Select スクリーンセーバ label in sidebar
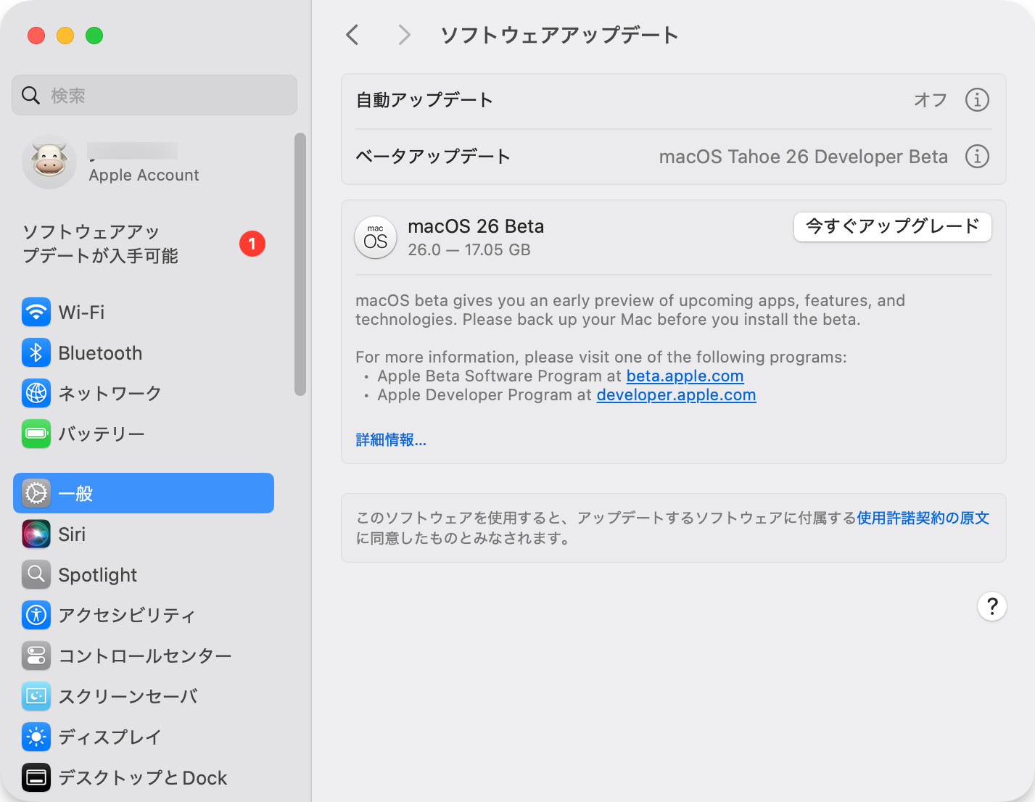The image size is (1035, 802). (x=128, y=696)
